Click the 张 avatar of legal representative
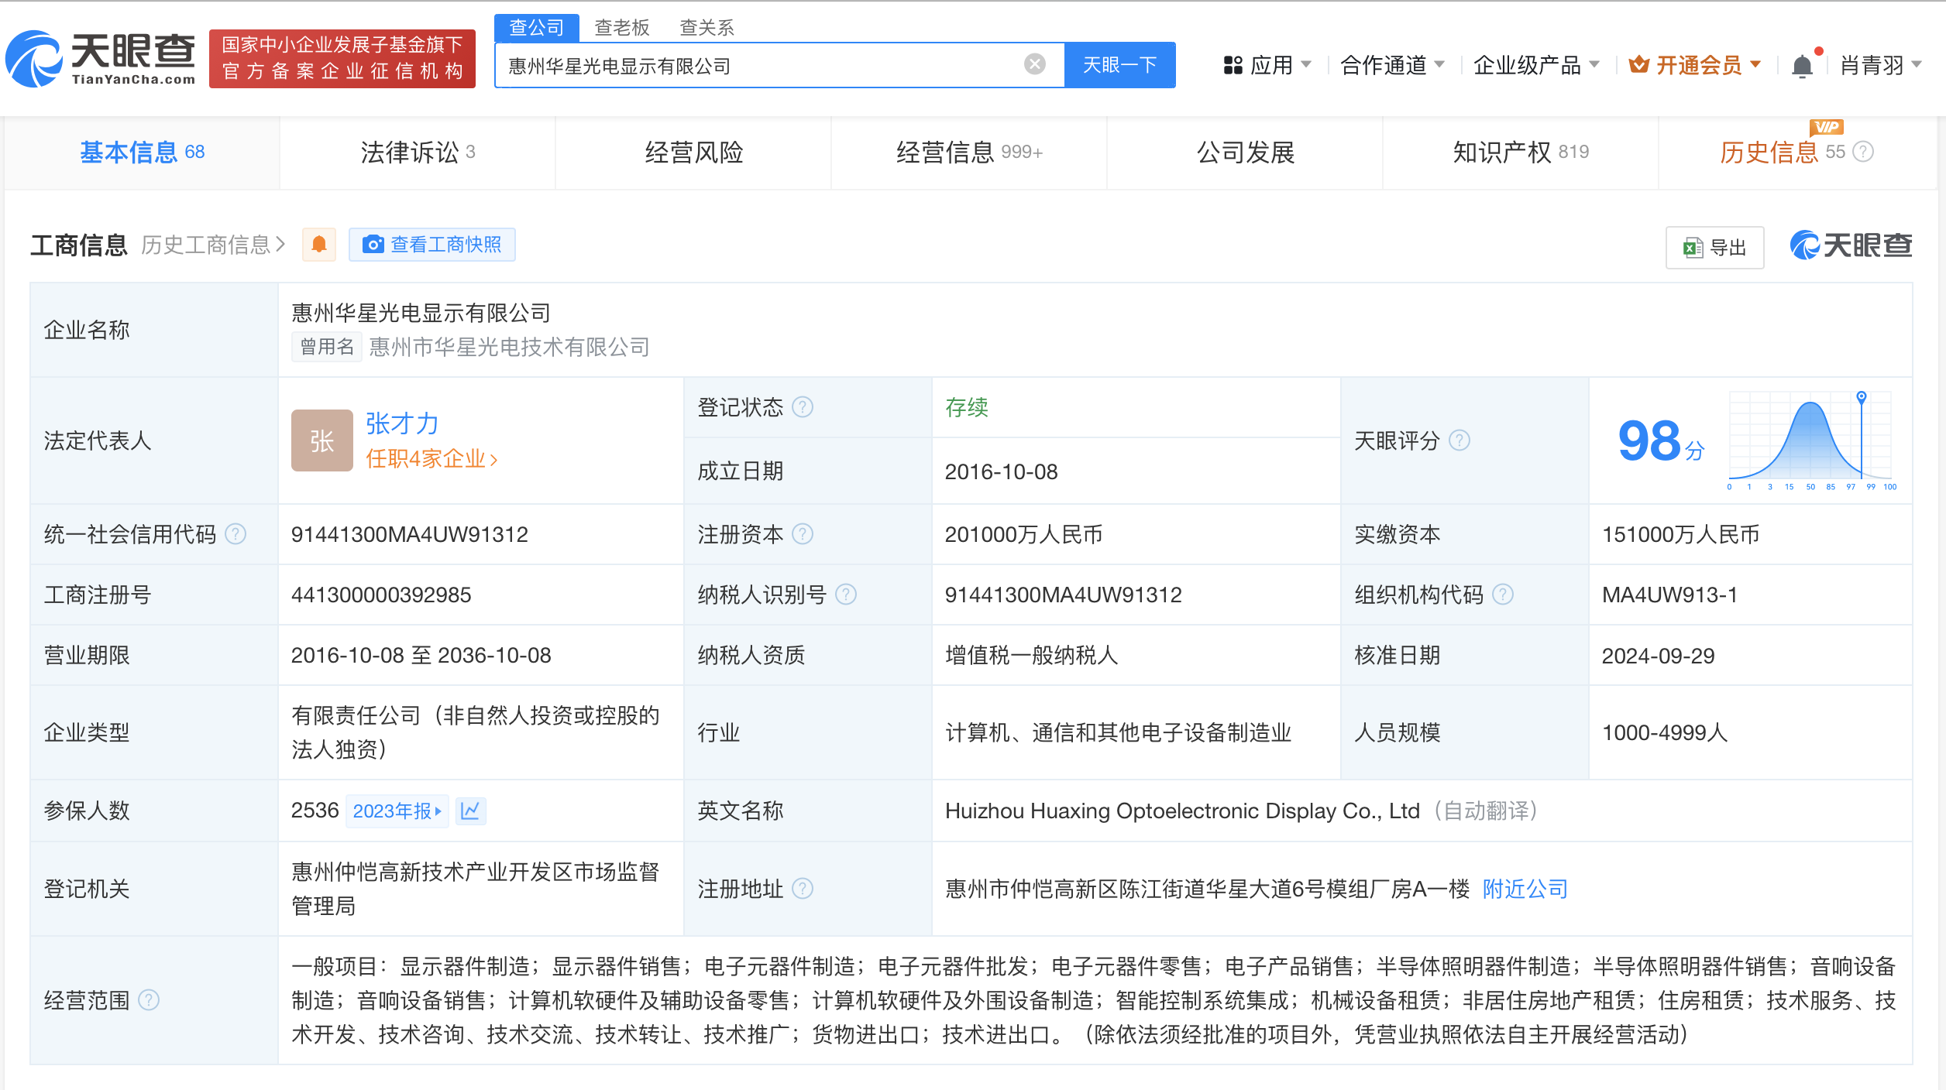The image size is (1946, 1090). coord(321,440)
